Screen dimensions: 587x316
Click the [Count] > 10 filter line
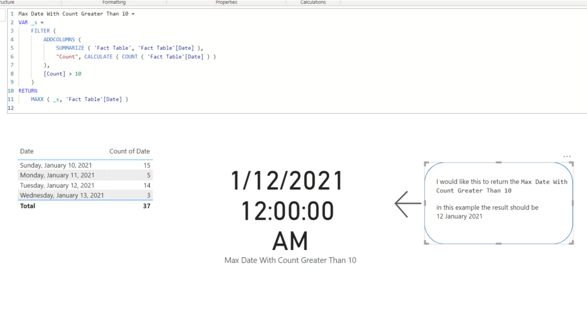point(62,74)
